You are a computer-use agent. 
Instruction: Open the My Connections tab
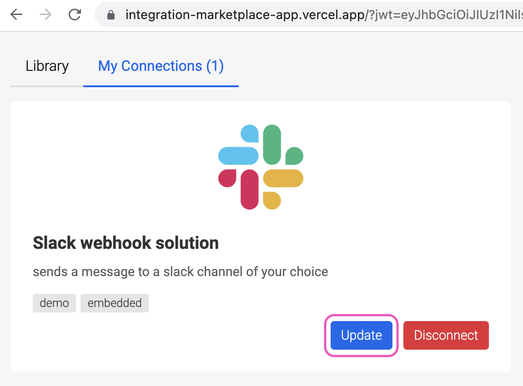tap(161, 66)
